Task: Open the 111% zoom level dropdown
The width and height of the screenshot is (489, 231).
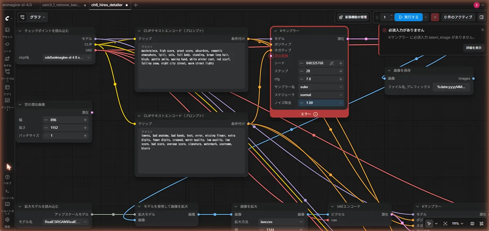Action: (458, 223)
